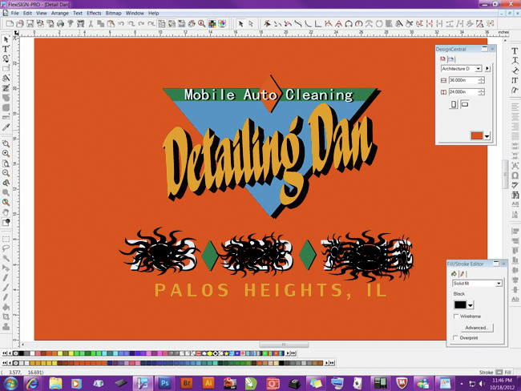Open Photoshop from the taskbar
Screen dimensions: 521x391
[164, 383]
